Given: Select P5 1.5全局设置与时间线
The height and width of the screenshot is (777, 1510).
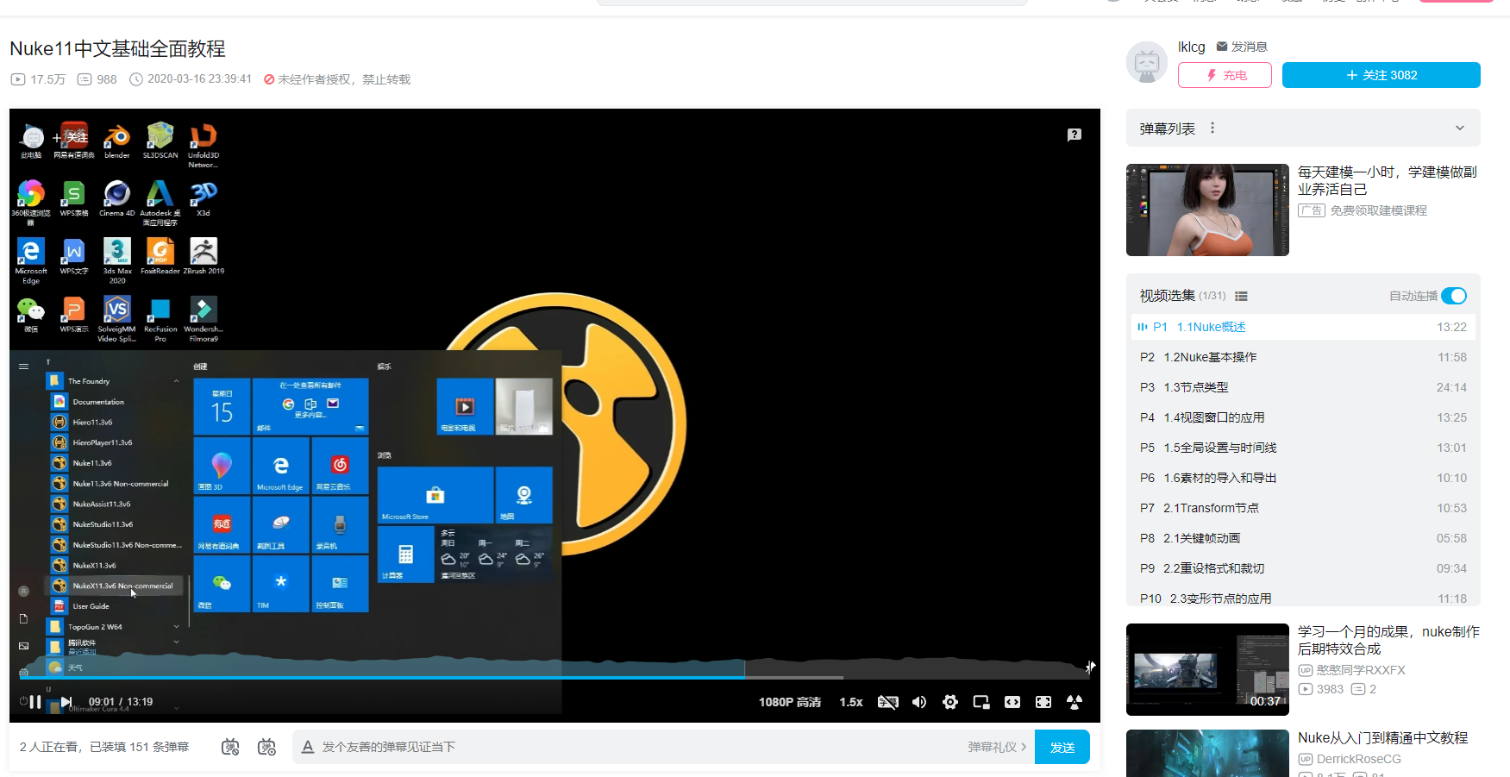Looking at the screenshot, I should [1303, 448].
